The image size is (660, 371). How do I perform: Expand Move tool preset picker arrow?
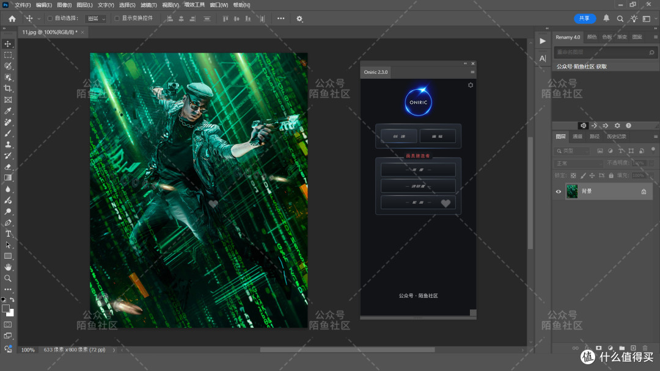[x=38, y=18]
